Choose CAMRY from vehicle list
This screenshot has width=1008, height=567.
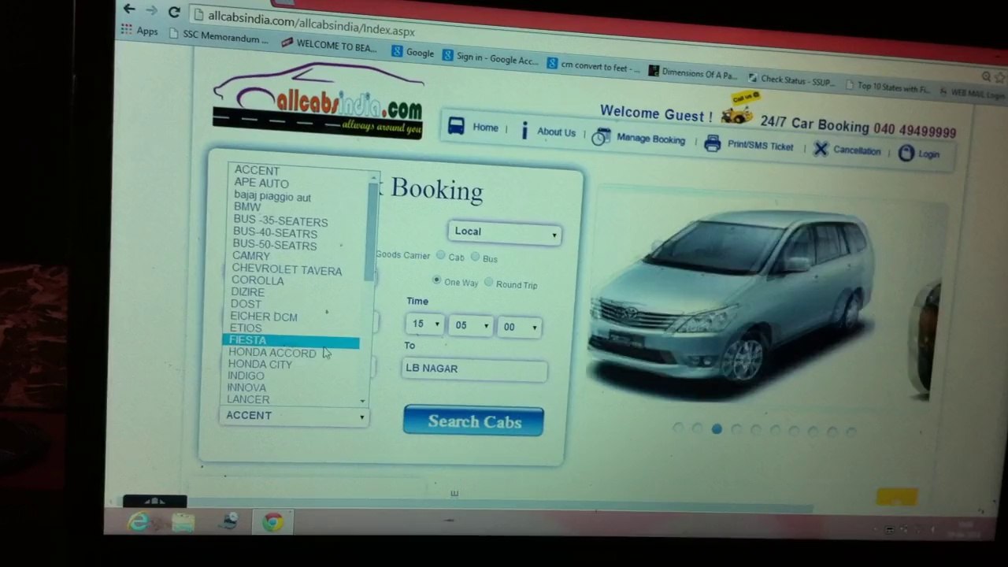(250, 256)
